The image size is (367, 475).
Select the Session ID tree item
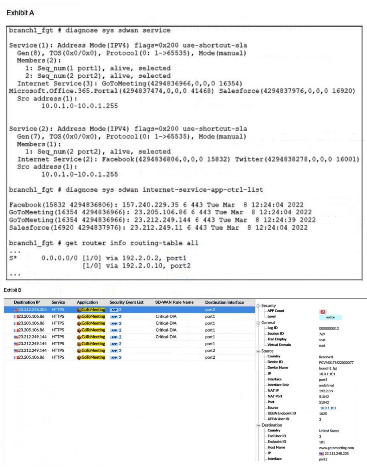pos(275,334)
